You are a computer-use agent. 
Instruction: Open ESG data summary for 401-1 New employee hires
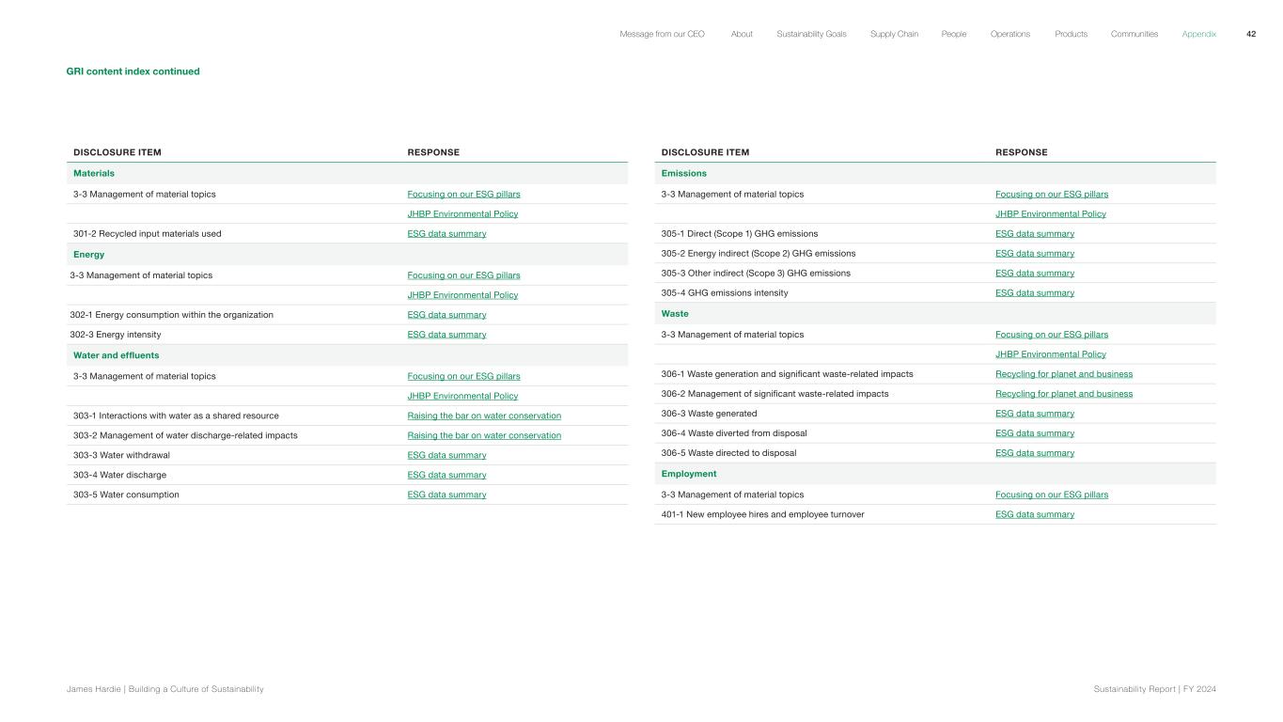[1034, 514]
